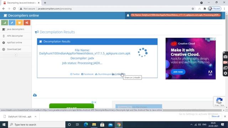This screenshot has width=228, height=128.
Task: Open downloaded Dailyhunt apk file
Action: pyautogui.click(x=17, y=117)
